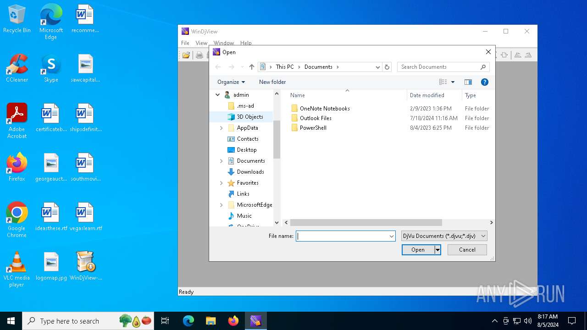Expand the AppData tree node

(222, 128)
